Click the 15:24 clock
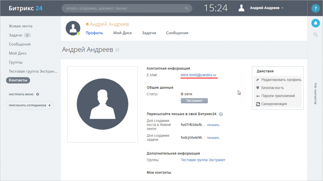 tap(216, 8)
